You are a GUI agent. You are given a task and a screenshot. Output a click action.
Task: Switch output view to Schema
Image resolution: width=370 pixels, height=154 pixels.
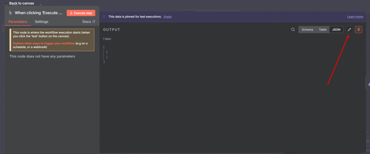tap(307, 30)
